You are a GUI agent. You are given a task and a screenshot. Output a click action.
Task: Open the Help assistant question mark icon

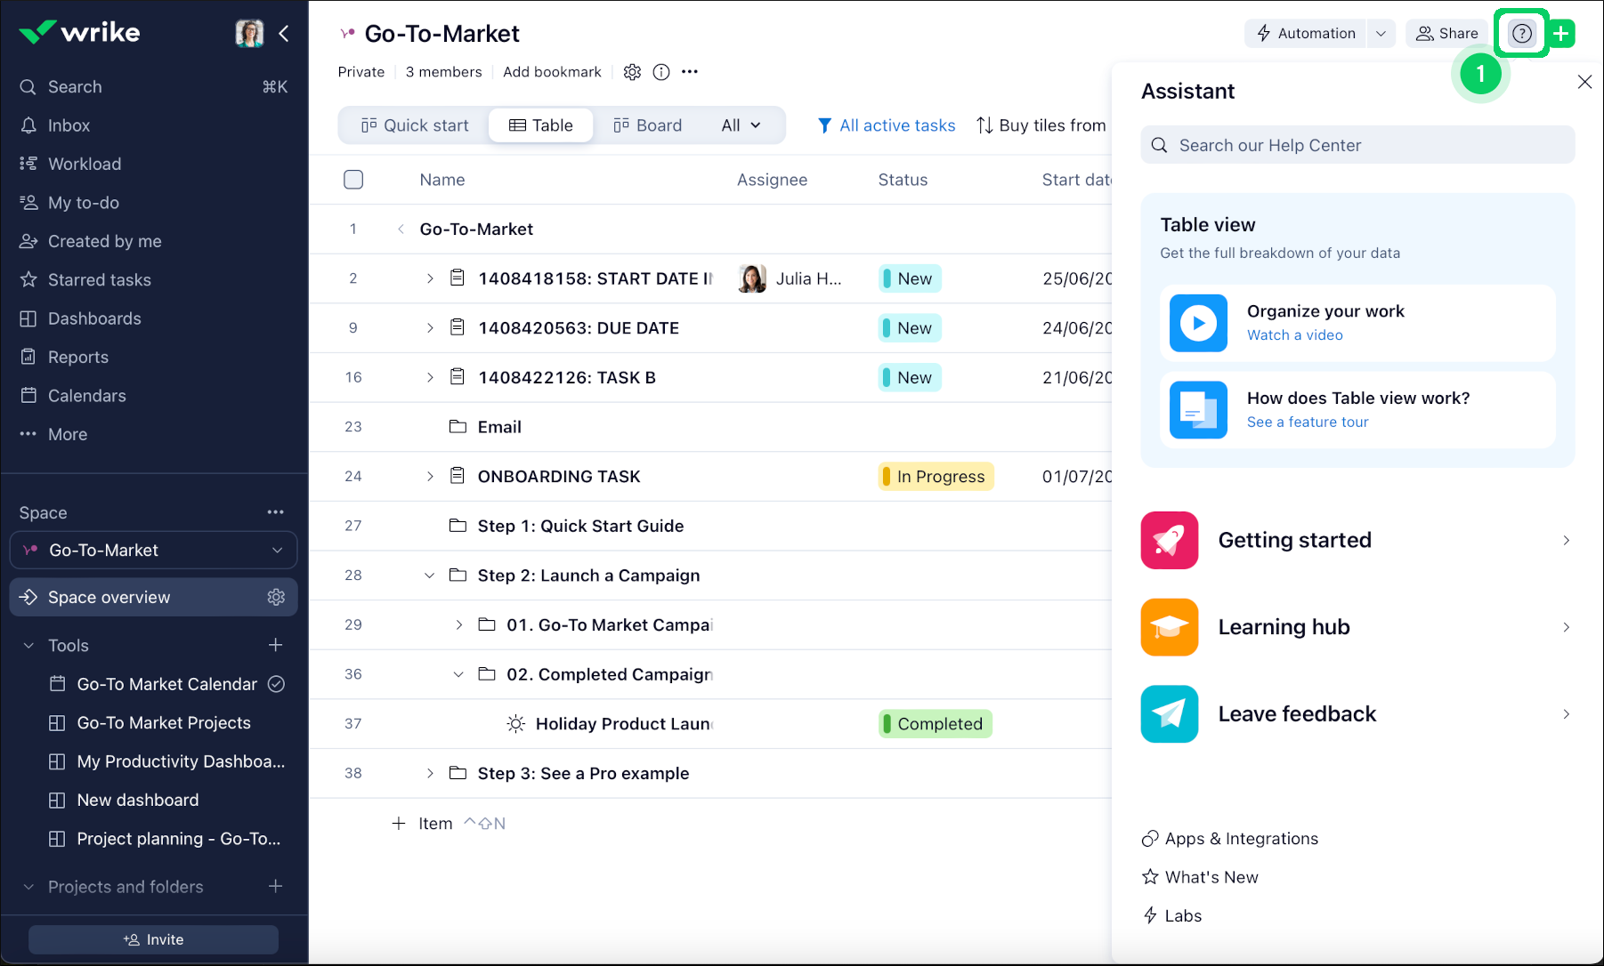[1521, 34]
